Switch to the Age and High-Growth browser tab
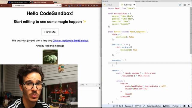Image resolution: width=192 pixels, height=108 pixels. click(x=19, y=2)
